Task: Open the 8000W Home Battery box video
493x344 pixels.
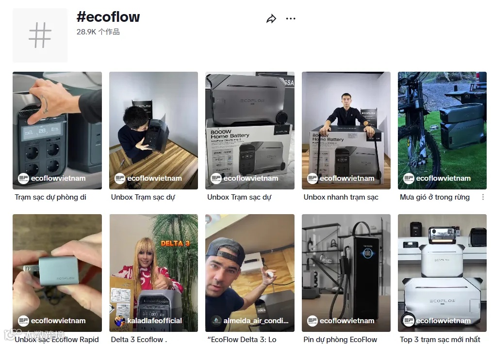Action: (x=249, y=130)
